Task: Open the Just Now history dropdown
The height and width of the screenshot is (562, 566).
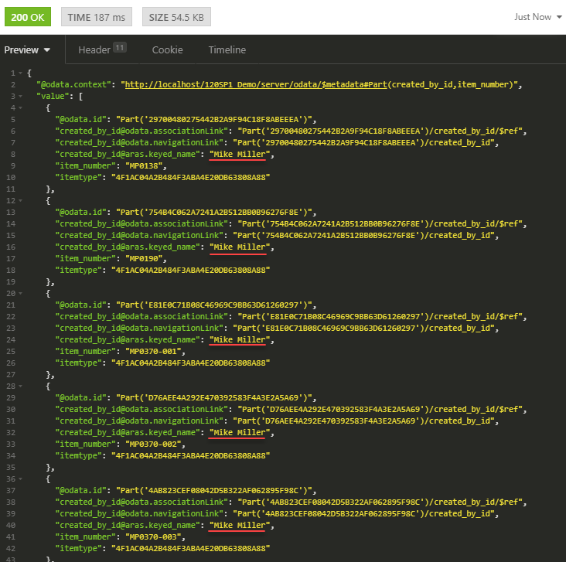Action: click(x=538, y=17)
